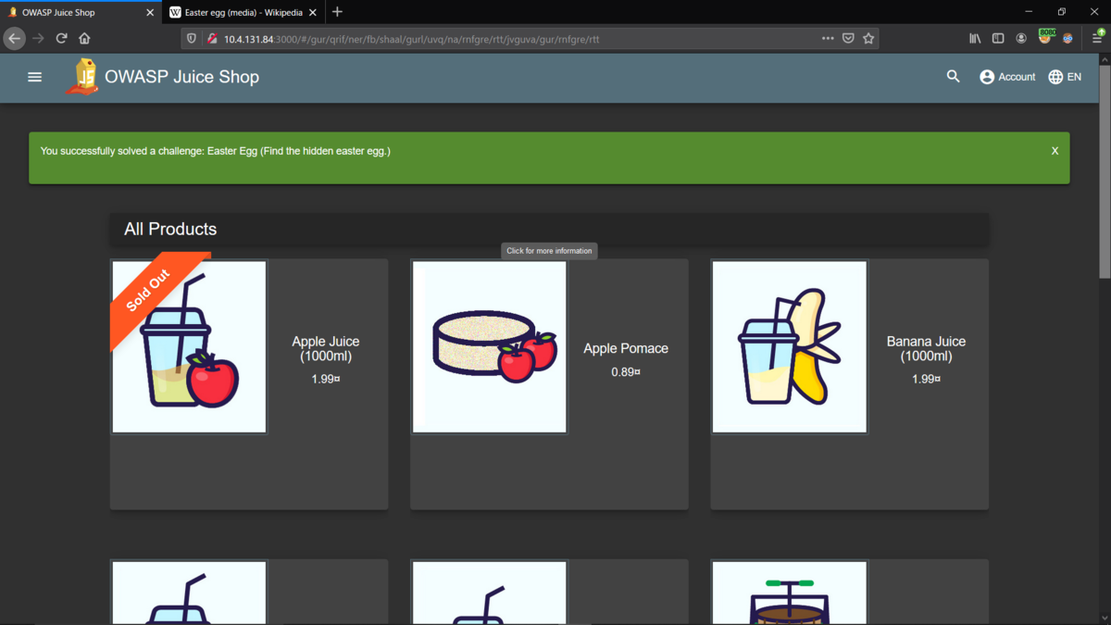Click the extension icon with blue glasses
Viewport: 1111px width, 625px height.
[x=1067, y=38]
